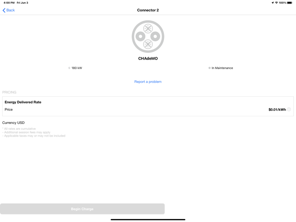Click the lightning bolt power icon
The width and height of the screenshot is (296, 222).
[x=69, y=68]
